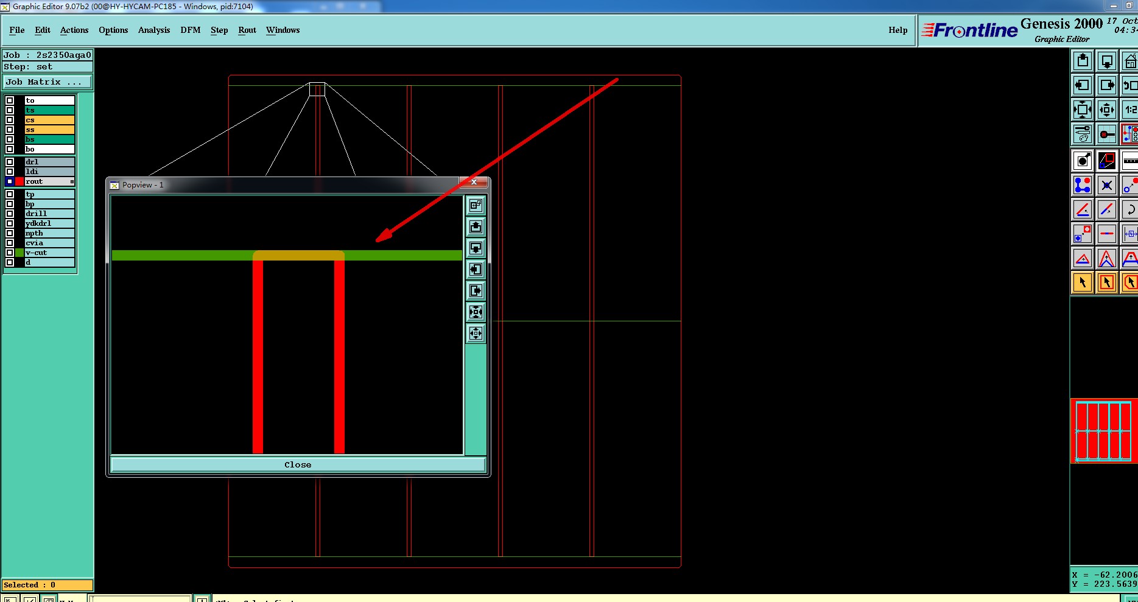Toggle the checkbox for layer 'npth'
Viewport: 1138px width, 602px height.
tap(10, 233)
